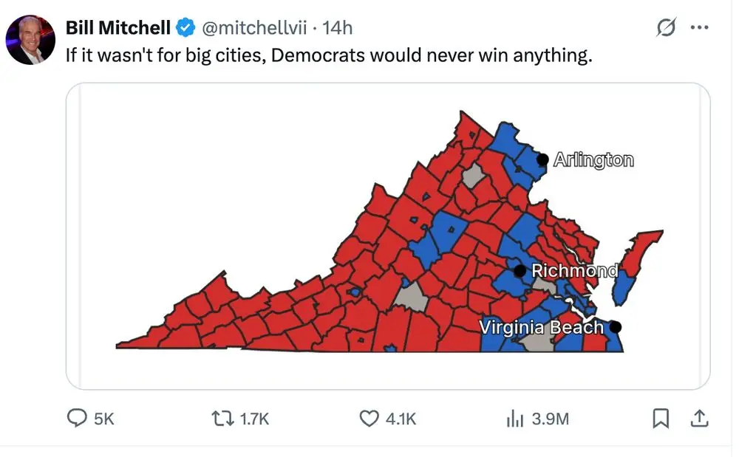Click the tweet text about big cities
The width and height of the screenshot is (739, 457).
(329, 56)
